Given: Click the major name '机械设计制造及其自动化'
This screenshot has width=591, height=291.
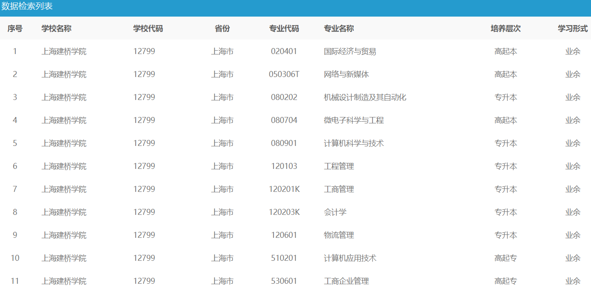Looking at the screenshot, I should pyautogui.click(x=365, y=97).
